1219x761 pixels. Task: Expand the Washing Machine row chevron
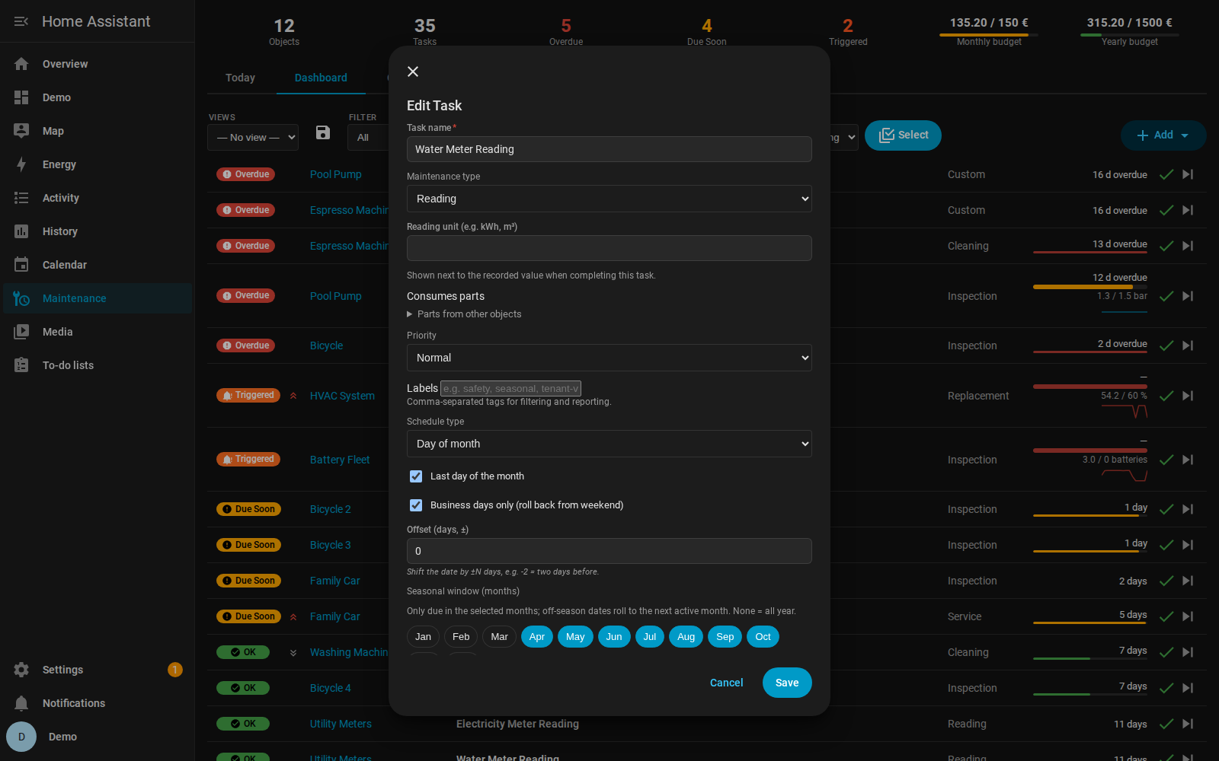[293, 652]
